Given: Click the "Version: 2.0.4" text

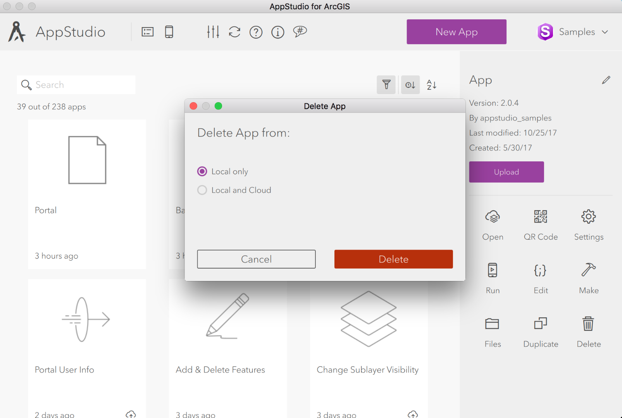Looking at the screenshot, I should 494,103.
